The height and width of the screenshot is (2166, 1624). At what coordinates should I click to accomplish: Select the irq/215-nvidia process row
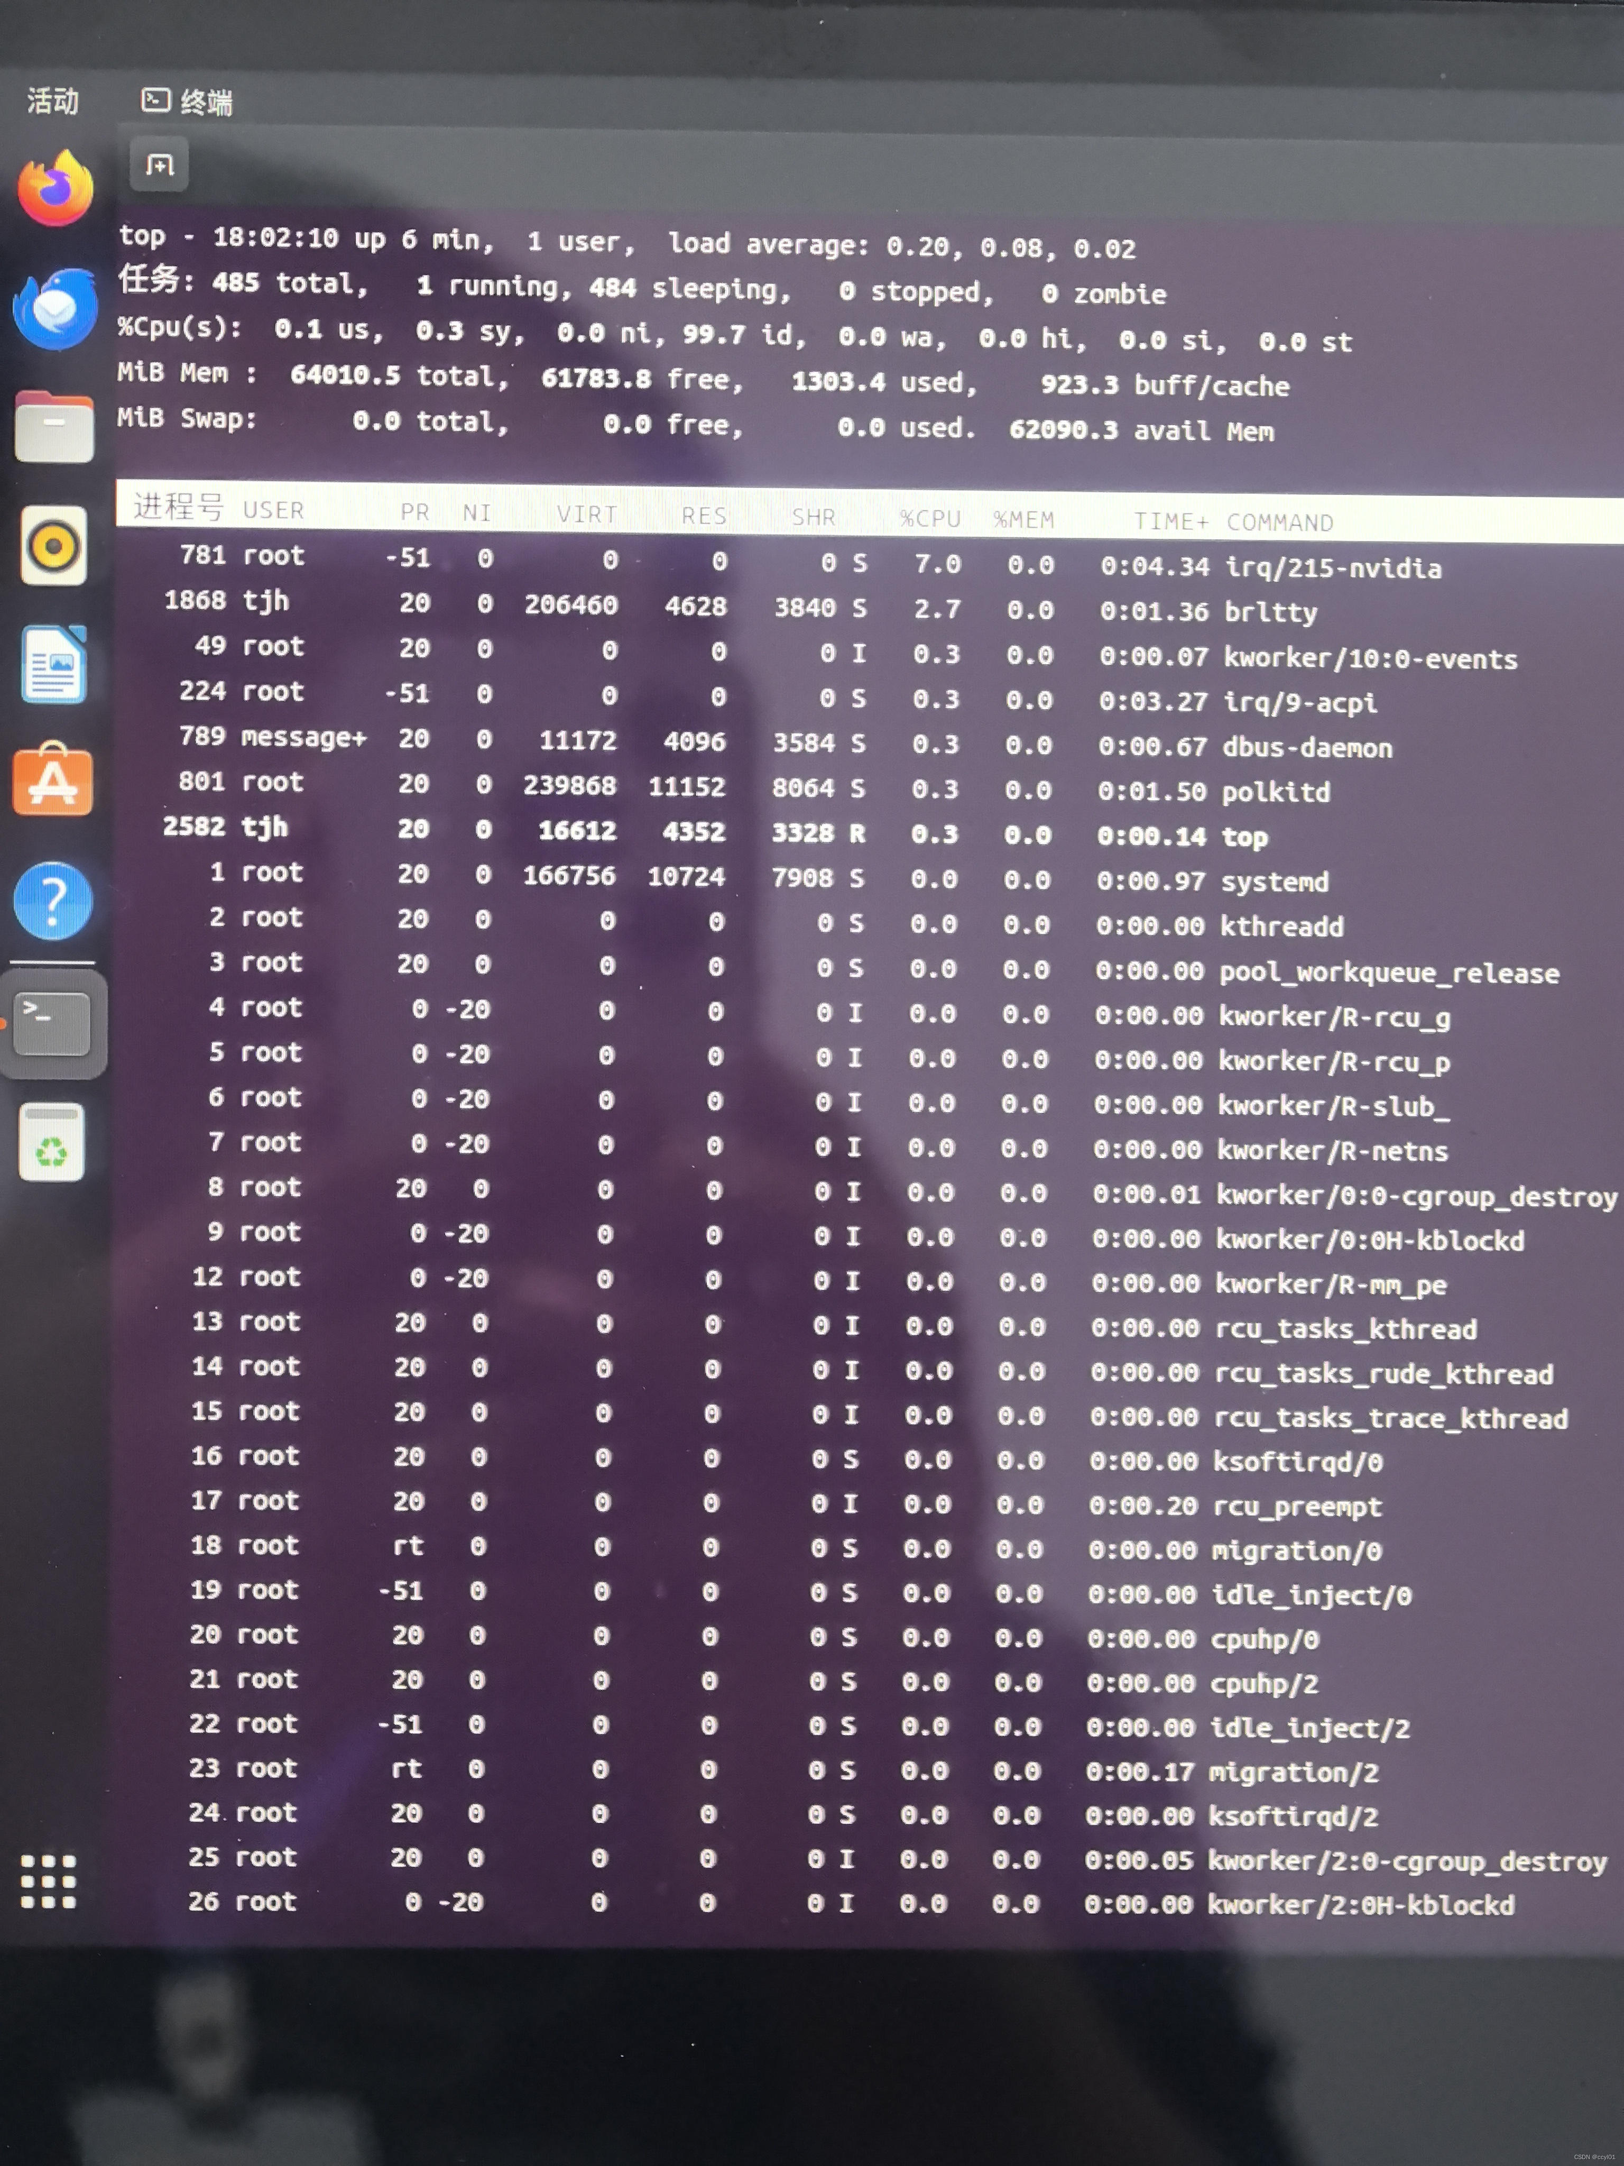[x=1332, y=568]
